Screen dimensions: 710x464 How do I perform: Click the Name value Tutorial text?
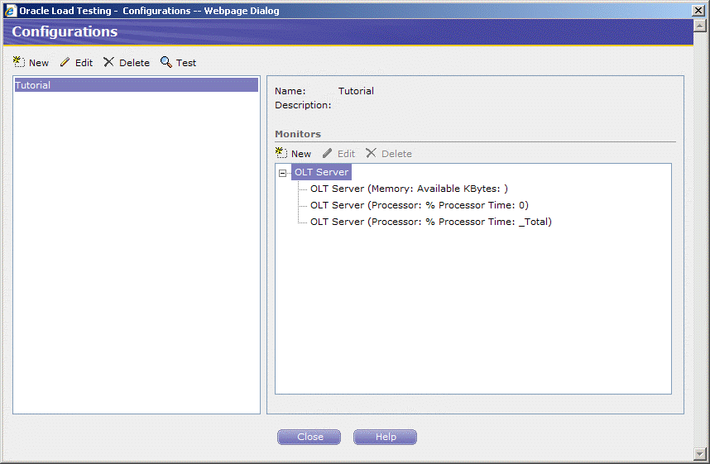point(356,91)
